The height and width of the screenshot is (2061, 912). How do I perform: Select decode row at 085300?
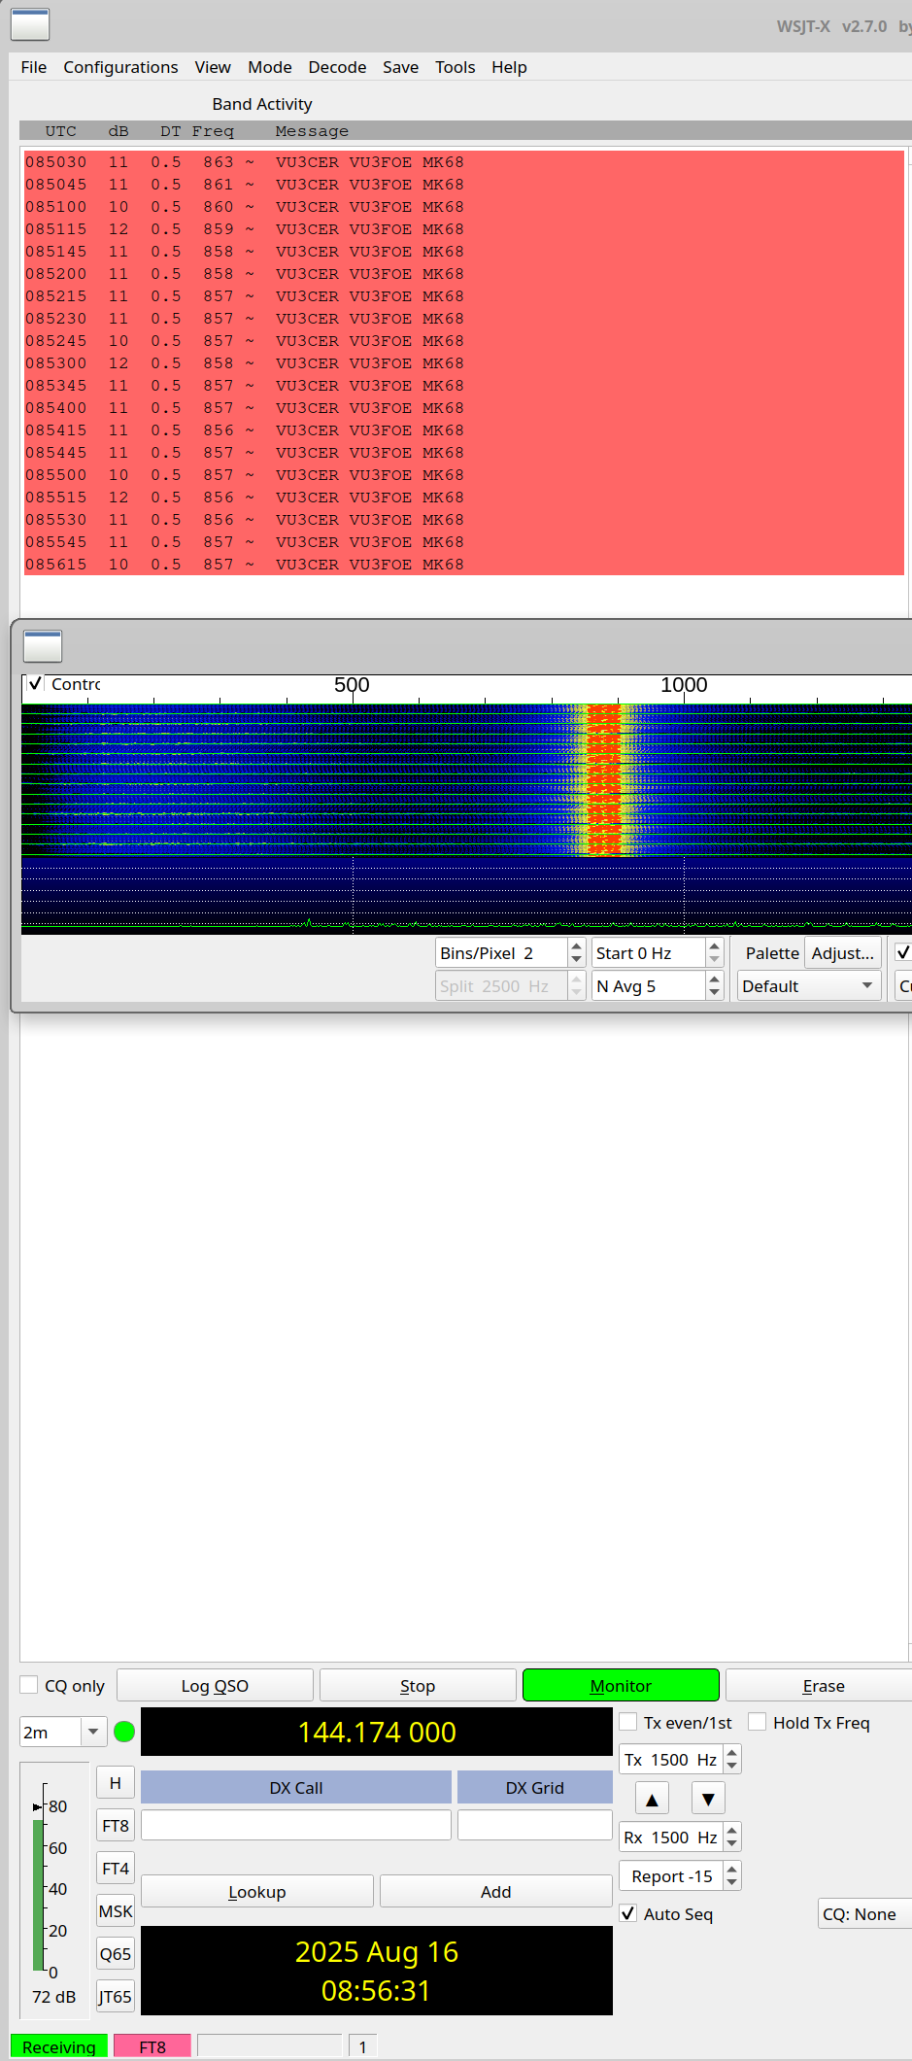464,363
